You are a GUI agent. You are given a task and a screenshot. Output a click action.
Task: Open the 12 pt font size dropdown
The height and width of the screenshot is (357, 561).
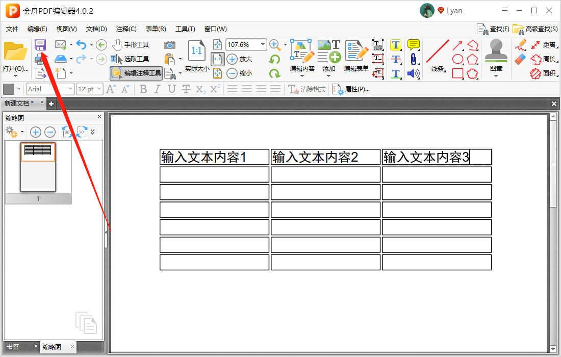click(99, 89)
